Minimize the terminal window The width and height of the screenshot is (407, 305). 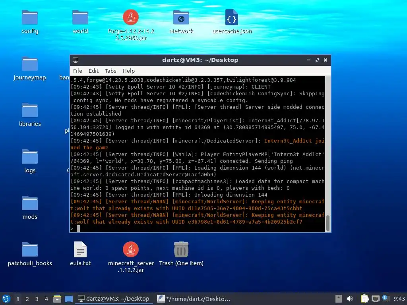click(308, 60)
